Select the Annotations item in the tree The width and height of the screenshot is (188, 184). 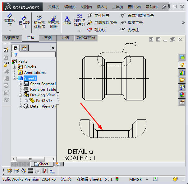[x=35, y=73]
